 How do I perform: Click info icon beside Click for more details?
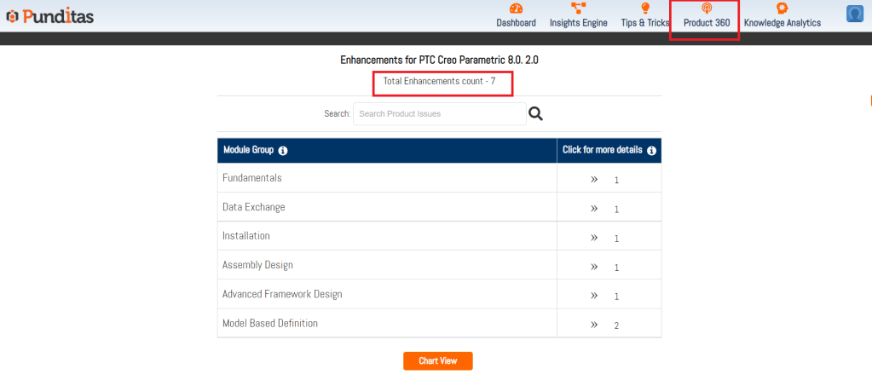tap(651, 151)
